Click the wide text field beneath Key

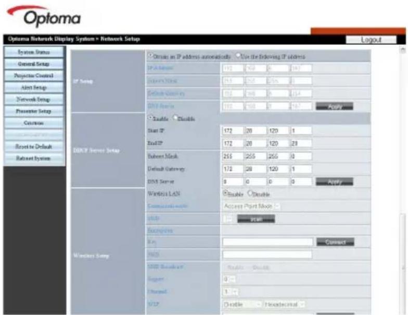coord(267,255)
